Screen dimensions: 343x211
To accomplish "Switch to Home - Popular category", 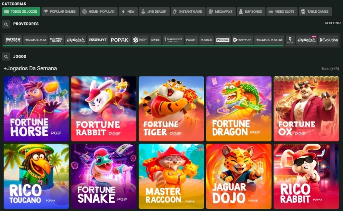I will [x=99, y=12].
